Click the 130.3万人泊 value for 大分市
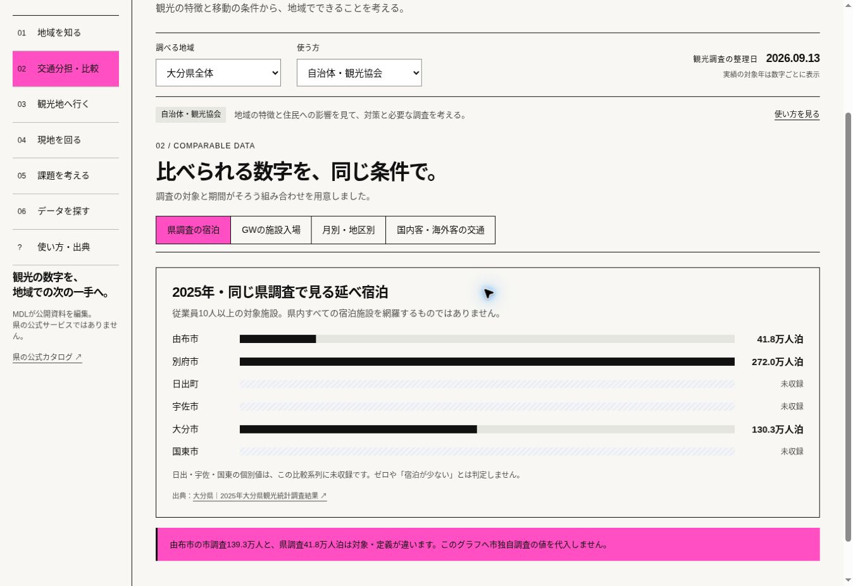The width and height of the screenshot is (853, 586). 777,430
